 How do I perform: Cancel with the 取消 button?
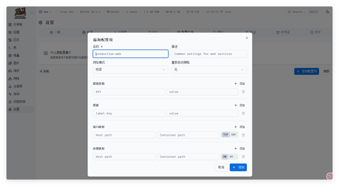point(221,167)
